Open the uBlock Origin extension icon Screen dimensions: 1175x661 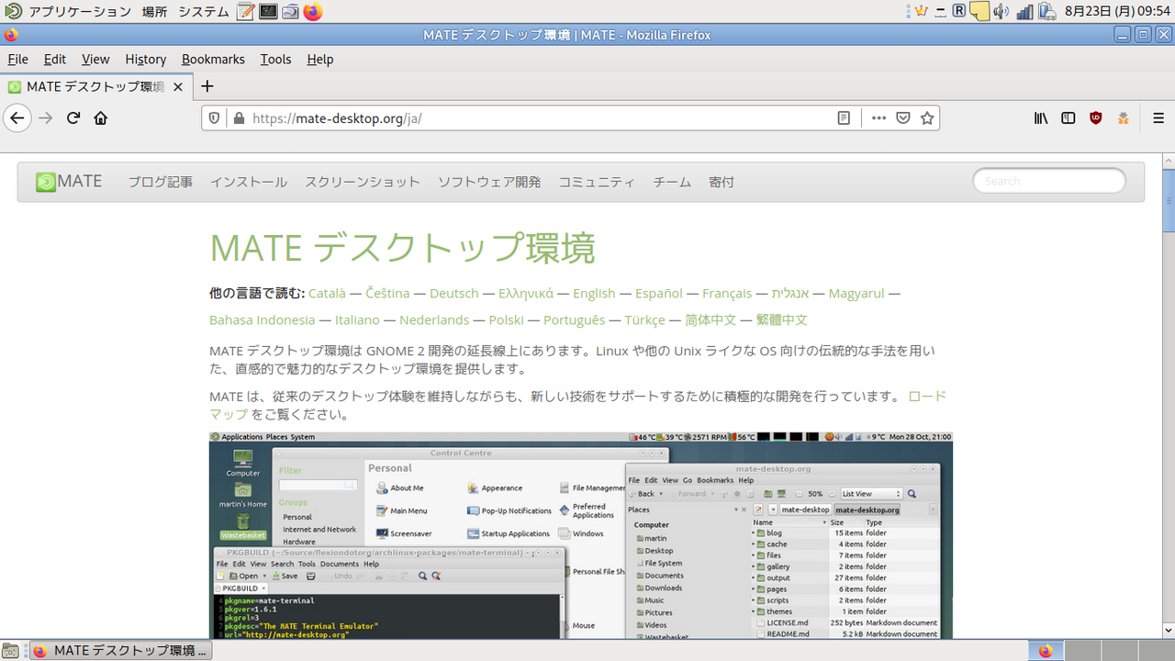click(1095, 118)
